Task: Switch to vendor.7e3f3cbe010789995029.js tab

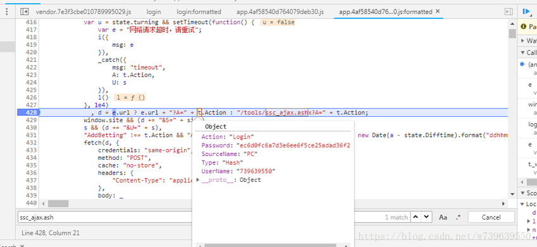Action: (83, 12)
